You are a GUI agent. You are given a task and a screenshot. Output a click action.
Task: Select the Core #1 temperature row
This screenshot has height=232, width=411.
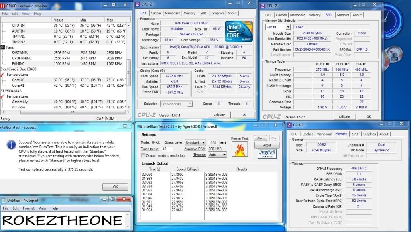[63, 85]
